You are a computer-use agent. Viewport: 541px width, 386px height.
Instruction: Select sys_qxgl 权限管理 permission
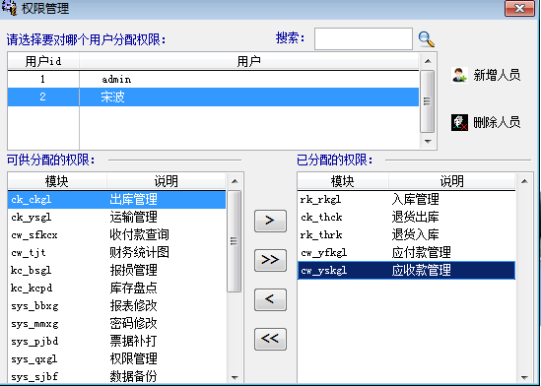pos(116,359)
